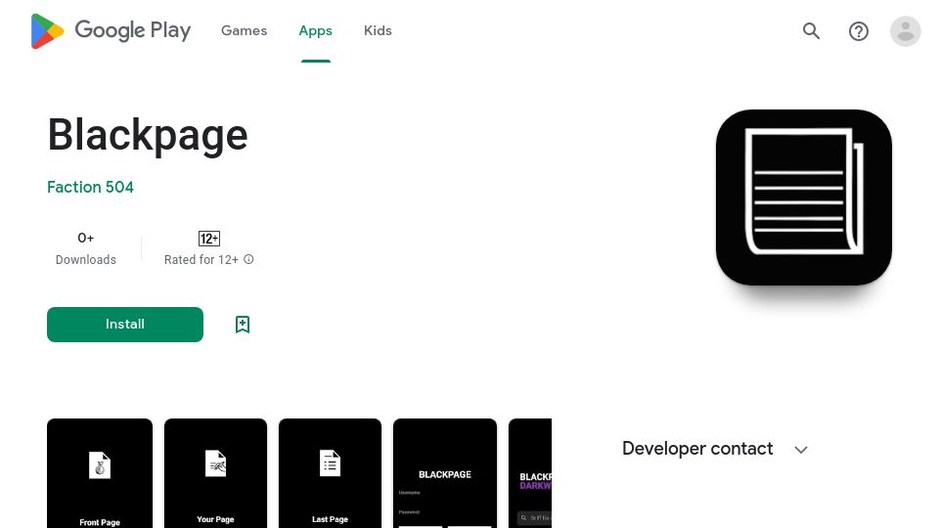939x528 pixels.
Task: Click the 0+ Downloads count
Action: 86,238
